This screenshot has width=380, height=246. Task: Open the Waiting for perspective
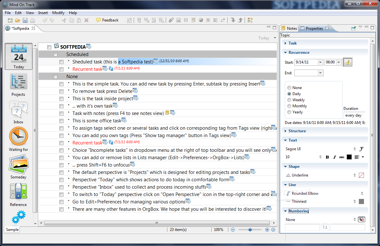(18, 140)
